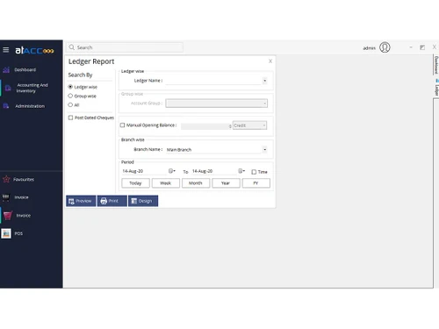The height and width of the screenshot is (329, 439).
Task: Select the All radio option
Action: (70, 104)
